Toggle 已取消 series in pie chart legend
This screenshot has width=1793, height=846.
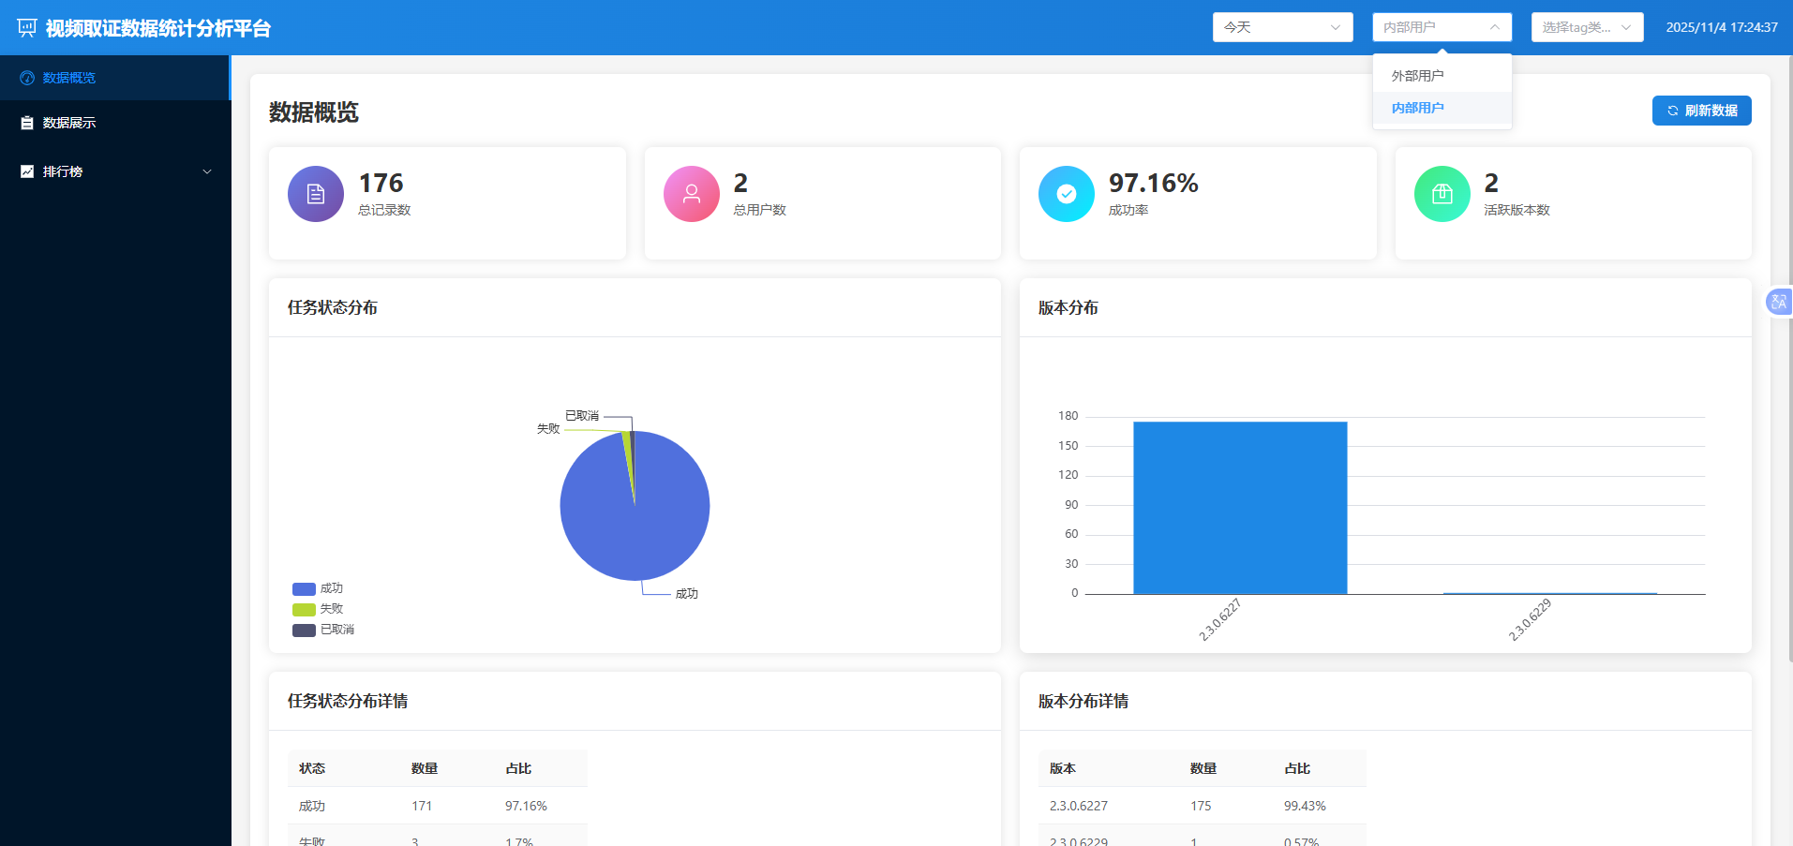(322, 630)
